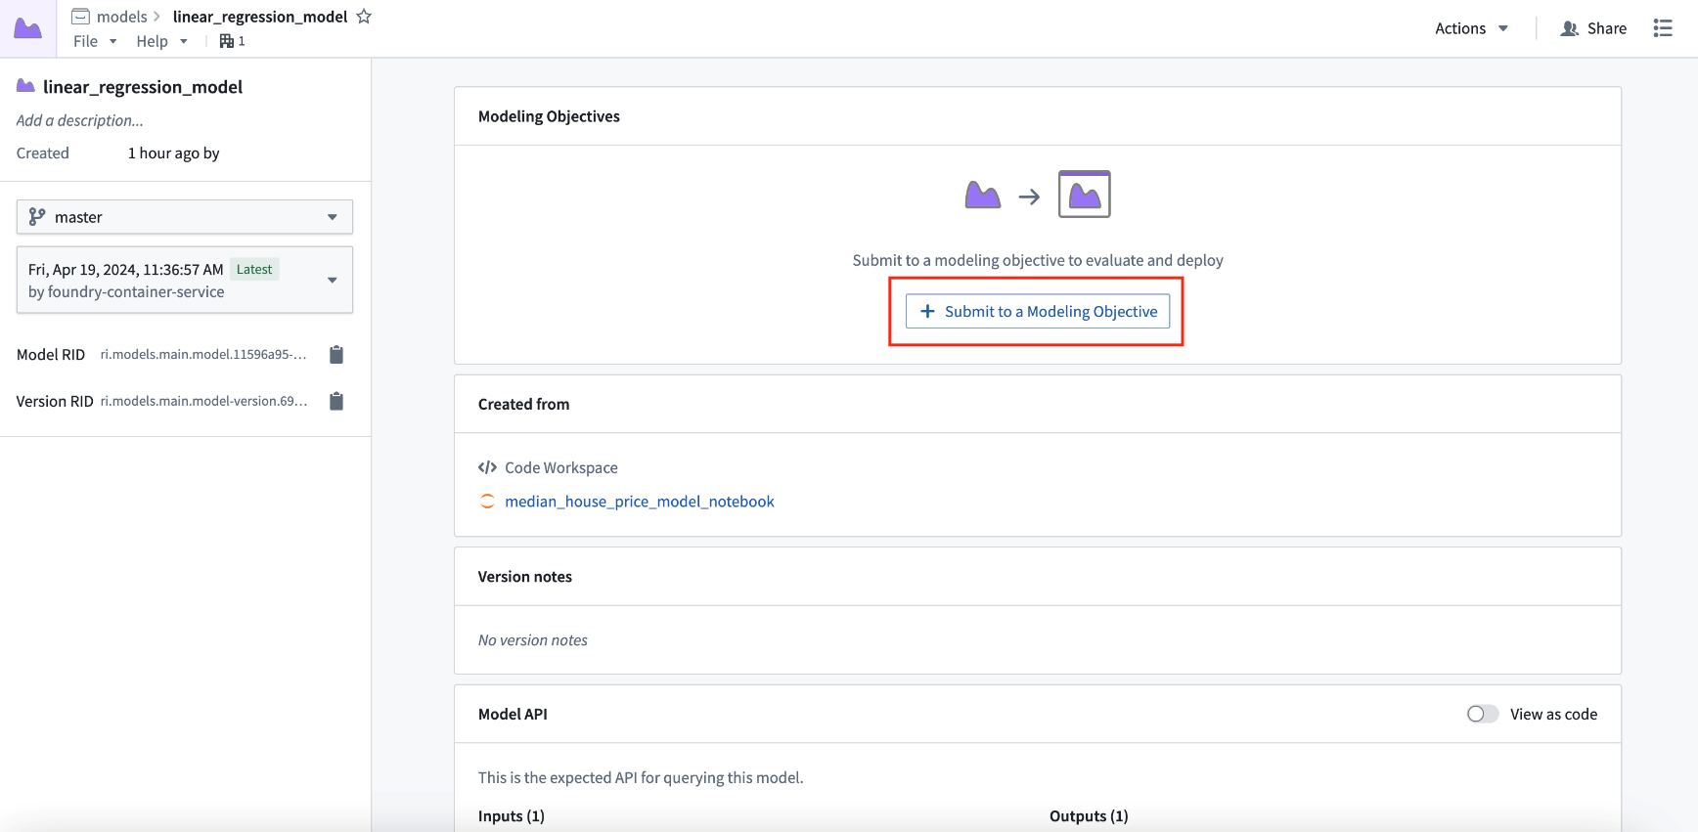Click the Code Workspace label
The image size is (1698, 832).
point(561,467)
